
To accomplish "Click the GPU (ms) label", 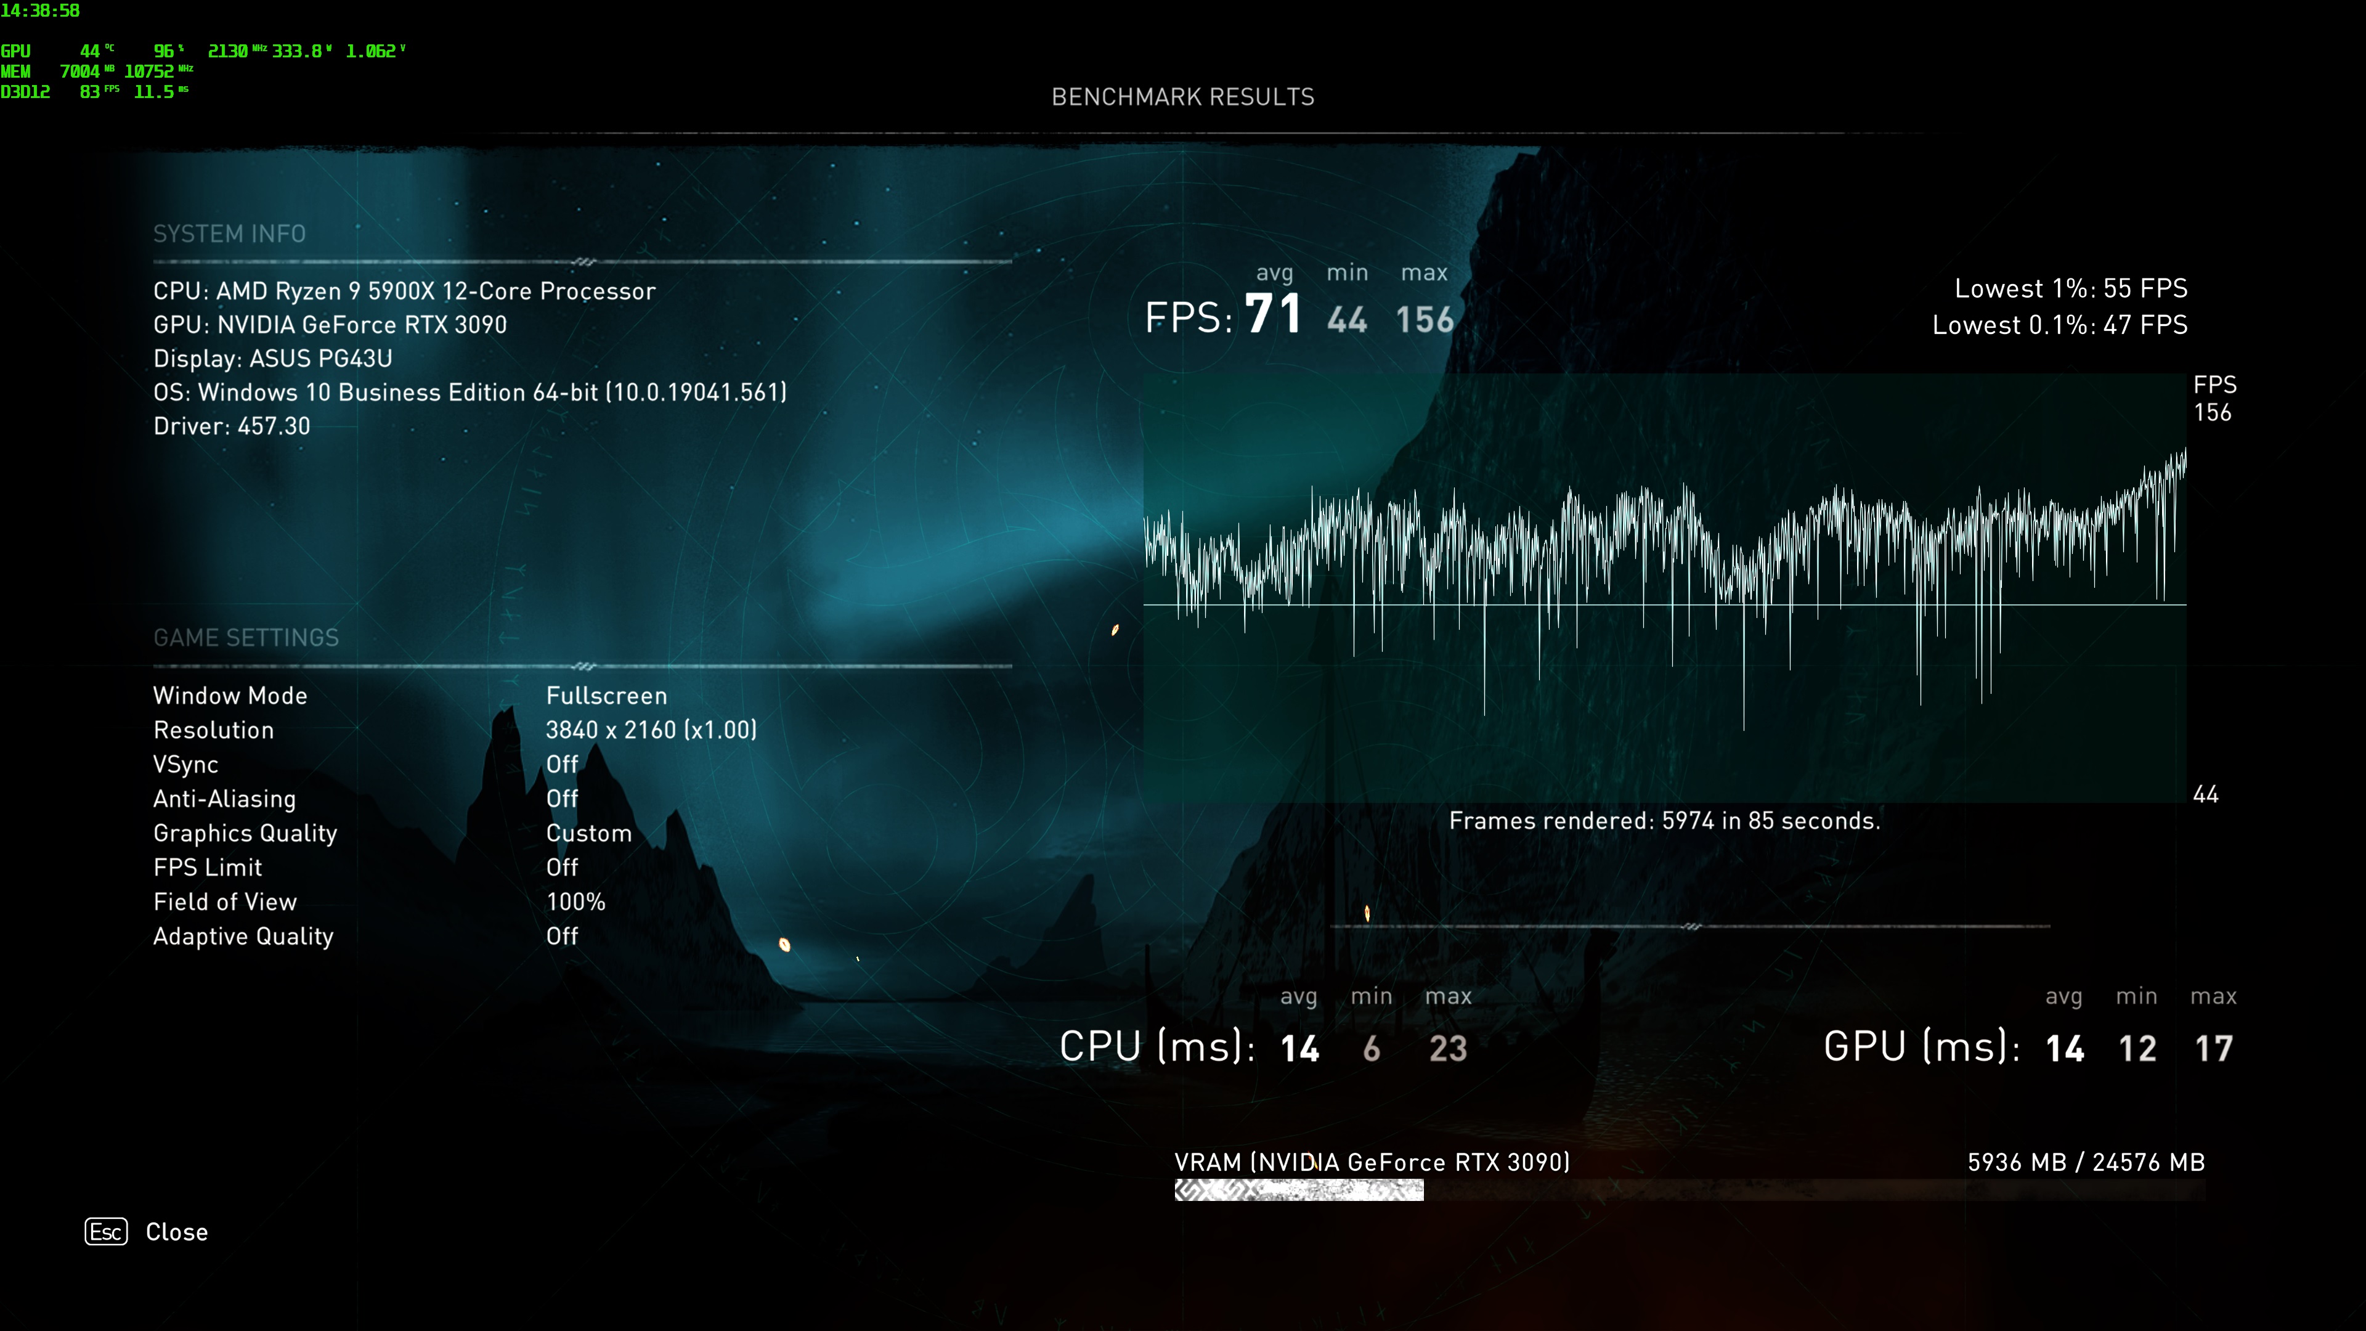I will (1921, 1046).
